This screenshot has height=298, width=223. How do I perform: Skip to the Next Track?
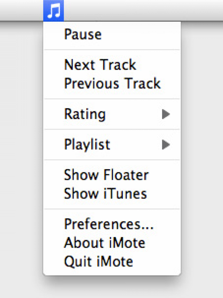click(x=100, y=65)
